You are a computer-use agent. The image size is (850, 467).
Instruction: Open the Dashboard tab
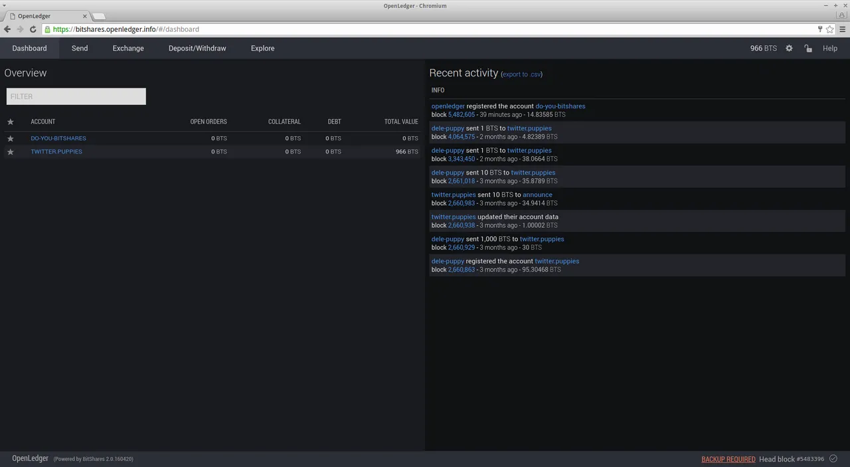click(29, 48)
